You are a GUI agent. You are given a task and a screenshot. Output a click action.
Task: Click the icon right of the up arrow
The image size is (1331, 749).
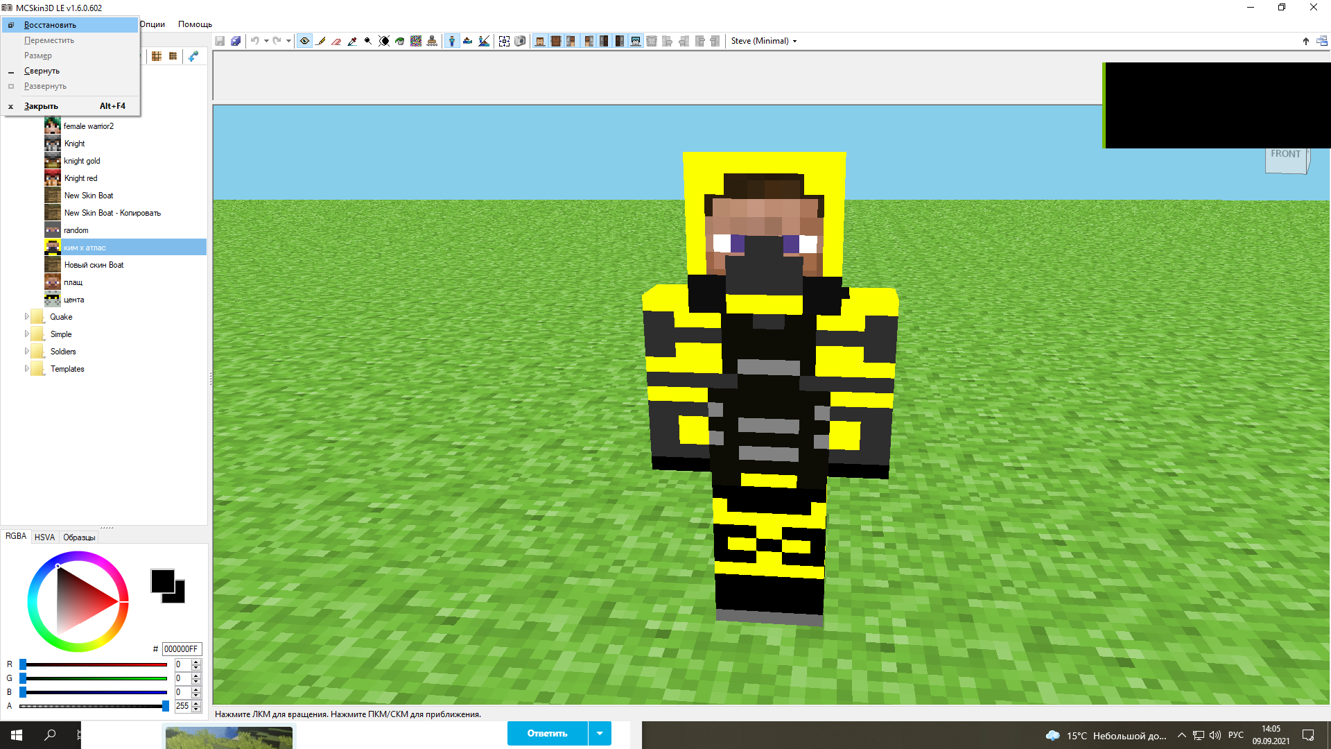pos(1322,41)
